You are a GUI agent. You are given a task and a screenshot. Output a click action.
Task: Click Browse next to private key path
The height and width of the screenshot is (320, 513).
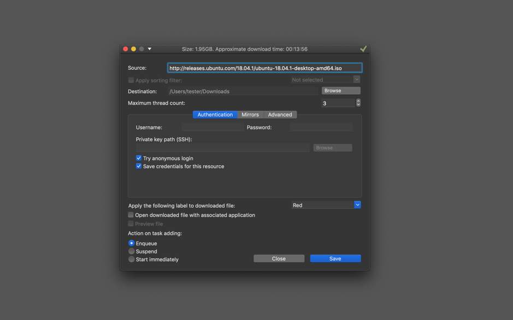point(332,147)
